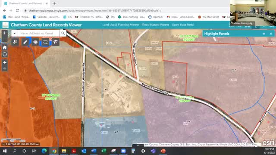Open the Windows Start menu

coord(5,151)
